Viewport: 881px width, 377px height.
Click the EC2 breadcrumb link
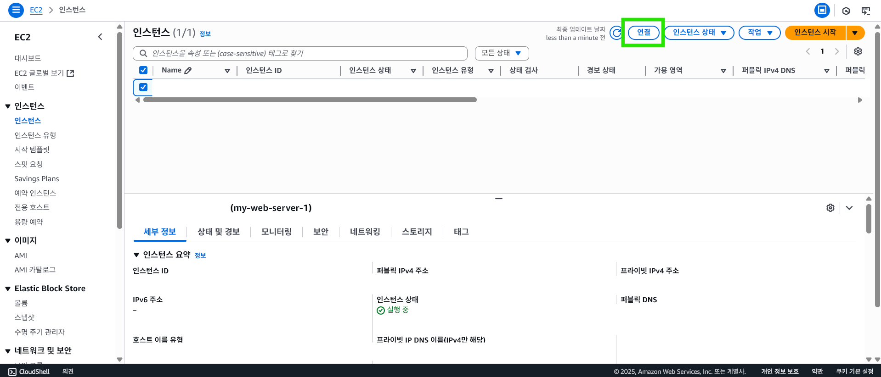click(x=36, y=10)
